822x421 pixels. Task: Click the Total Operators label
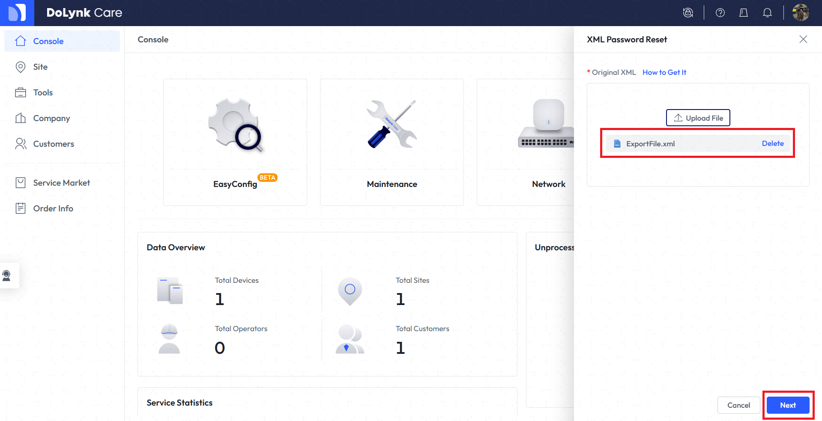[x=241, y=329]
